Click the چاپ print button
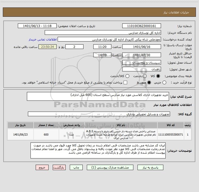This screenshot has width=199, height=192. [76, 168]
